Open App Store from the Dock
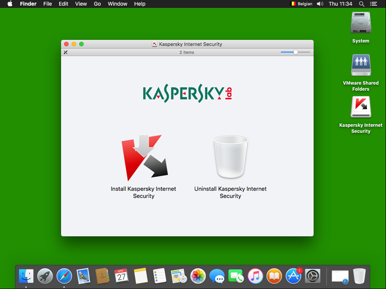 pos(294,276)
